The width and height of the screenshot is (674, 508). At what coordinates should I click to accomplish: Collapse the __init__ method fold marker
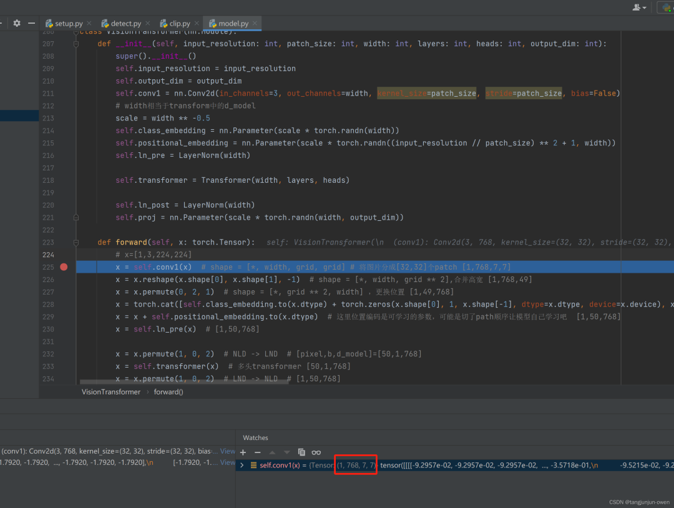tap(76, 44)
